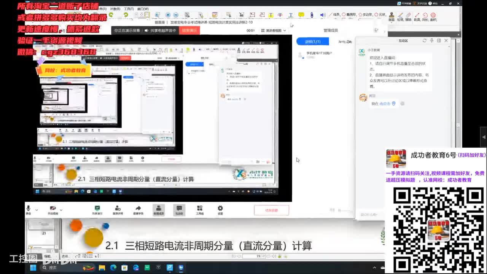Toggle share computer audio (共享电脑声音)
Screen dimensions: 487x274
click(x=160, y=30)
